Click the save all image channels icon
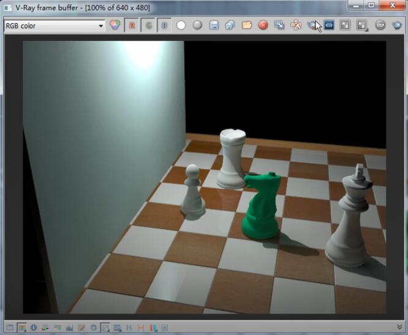Viewport: 408px width, 335px height. click(230, 26)
